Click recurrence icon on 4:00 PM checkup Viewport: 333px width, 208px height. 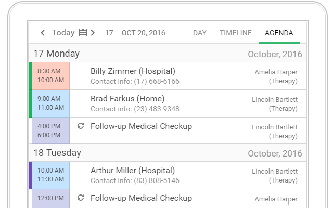pos(80,126)
